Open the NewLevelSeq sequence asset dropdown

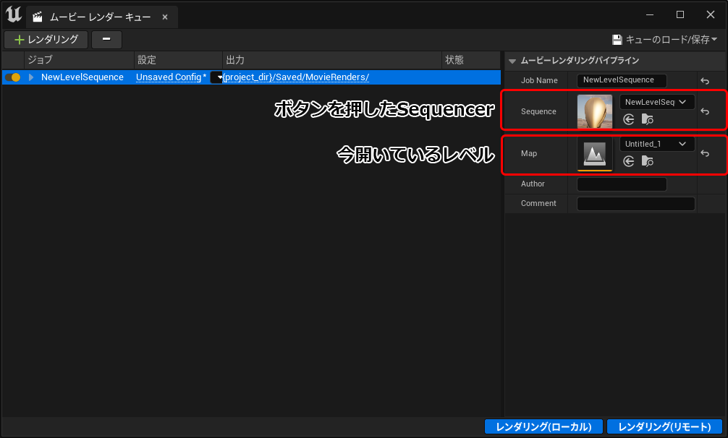click(x=656, y=102)
